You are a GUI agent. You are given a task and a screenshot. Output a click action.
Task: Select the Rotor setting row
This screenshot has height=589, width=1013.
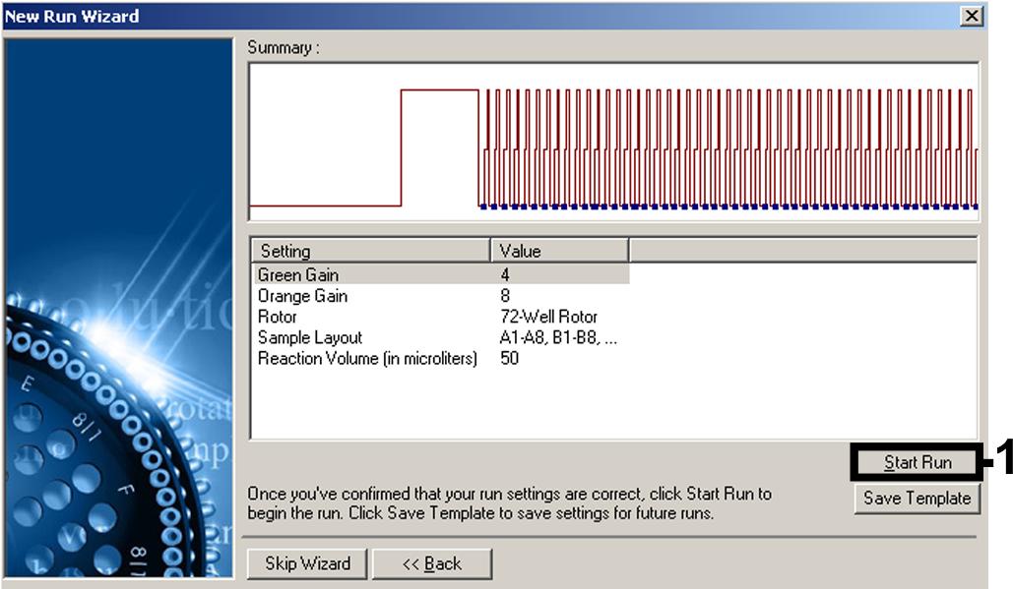(441, 317)
